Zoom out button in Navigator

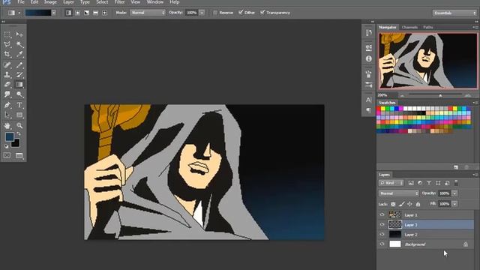coord(402,95)
